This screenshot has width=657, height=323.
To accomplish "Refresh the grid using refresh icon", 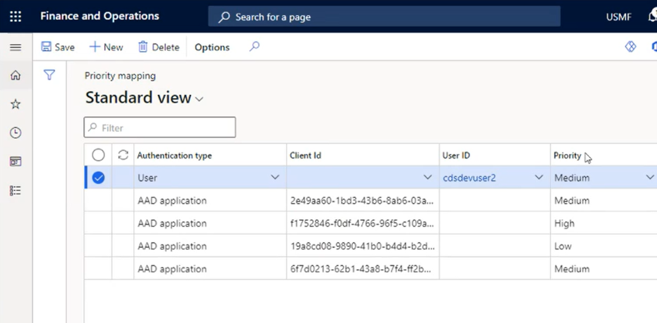I will tap(123, 155).
